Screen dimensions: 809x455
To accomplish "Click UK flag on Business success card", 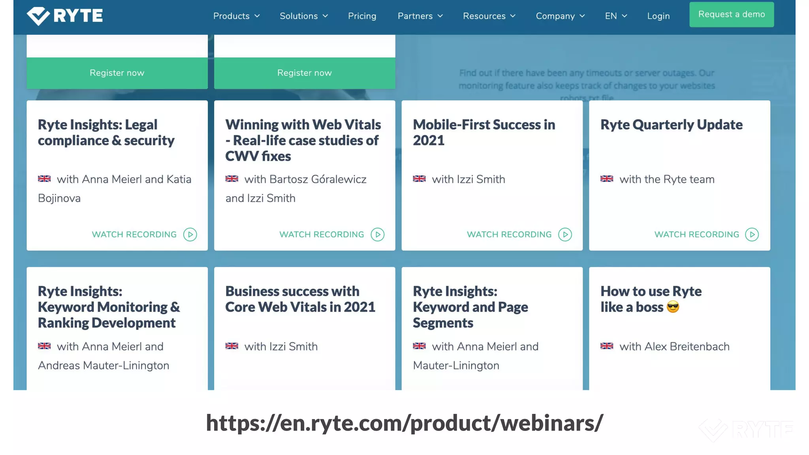I will point(232,346).
